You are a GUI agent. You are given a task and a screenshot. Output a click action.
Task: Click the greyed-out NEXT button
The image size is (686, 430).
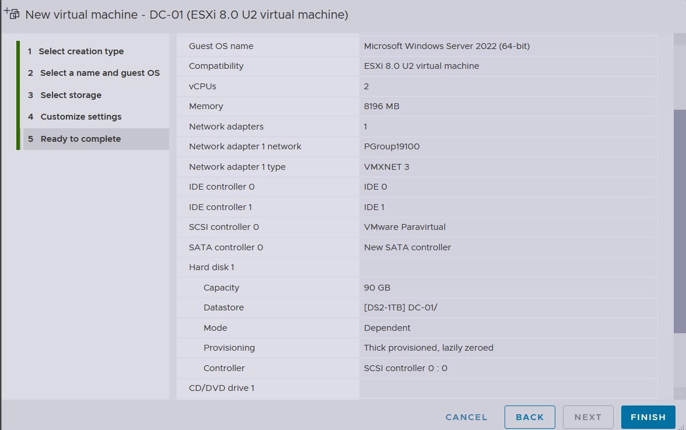pyautogui.click(x=587, y=417)
